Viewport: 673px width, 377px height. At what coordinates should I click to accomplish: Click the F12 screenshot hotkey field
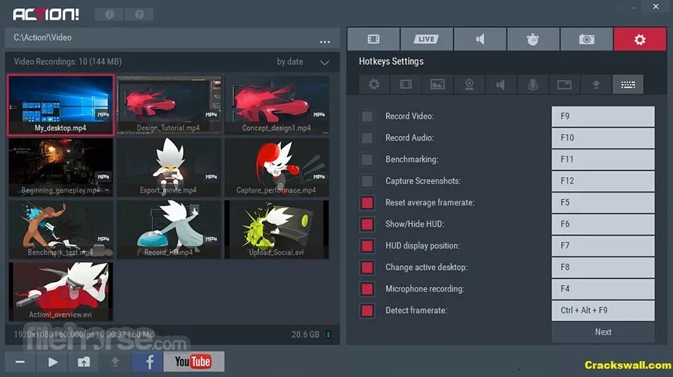point(603,181)
